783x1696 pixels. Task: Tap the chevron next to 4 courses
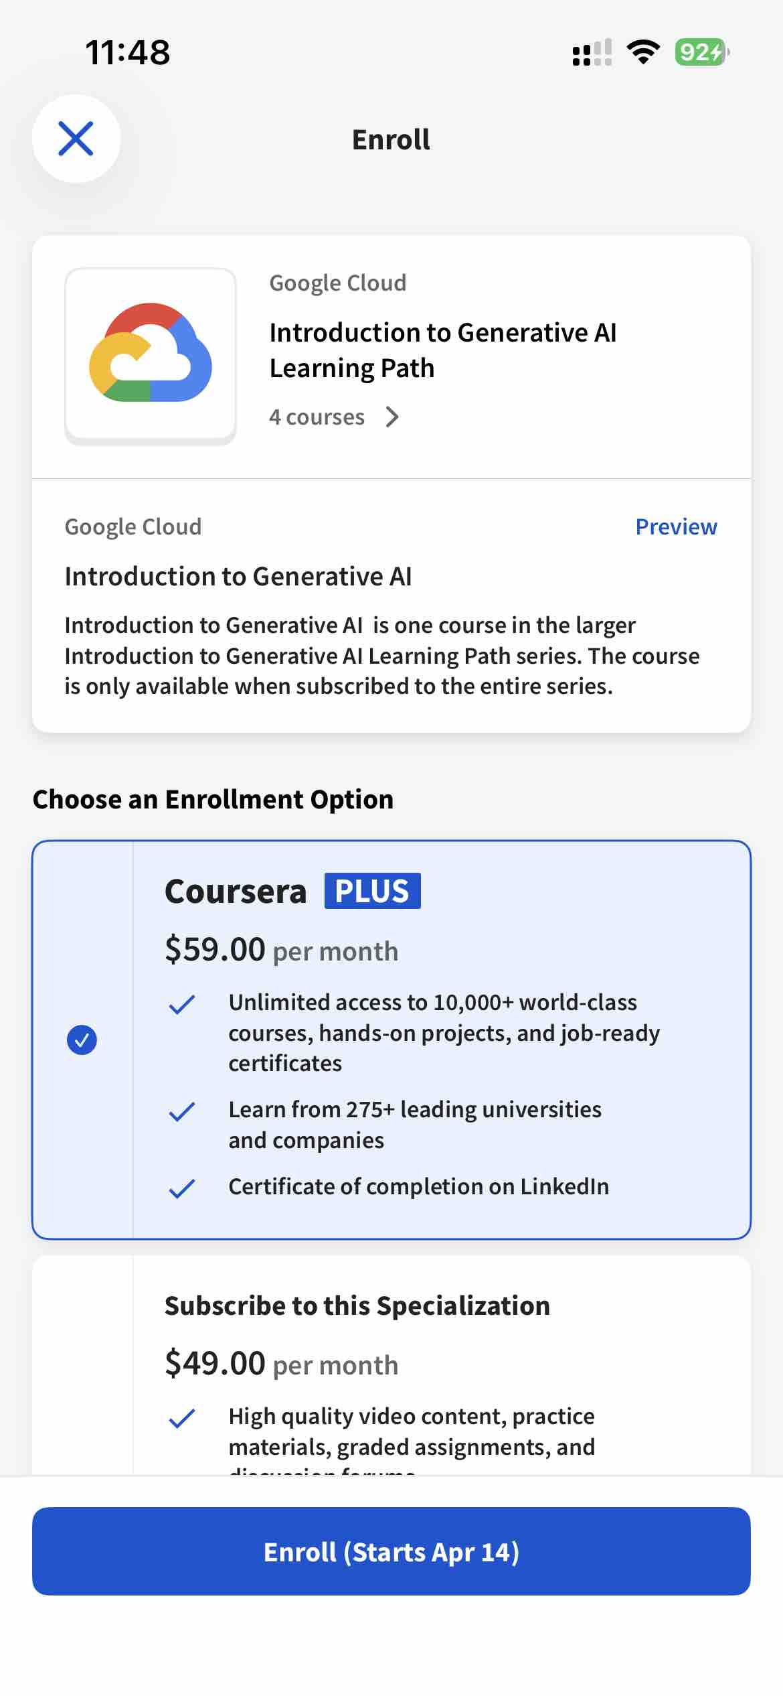coord(392,417)
